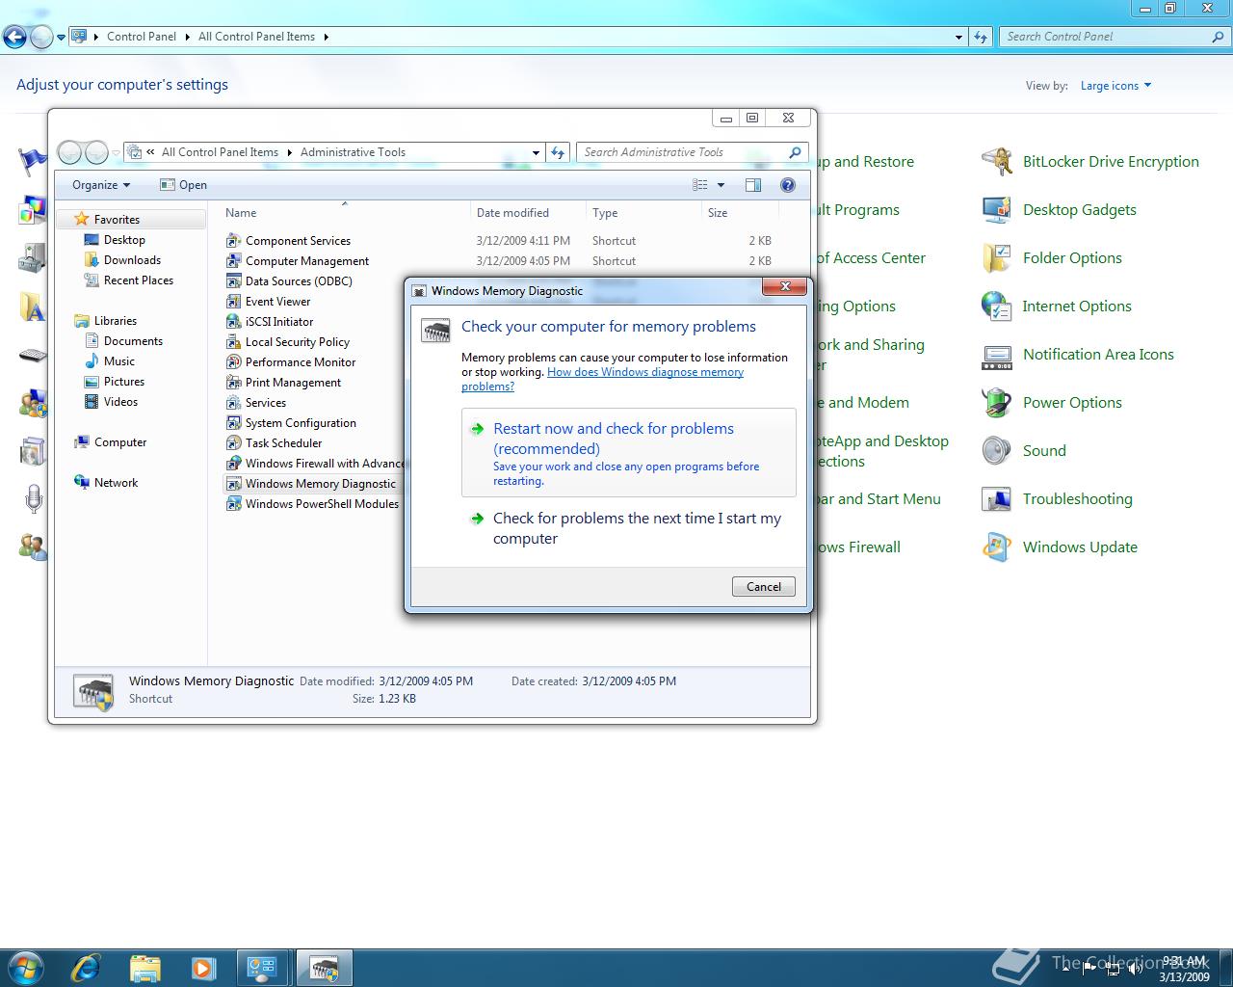Expand Control Panel address bar history dropdown

point(958,37)
